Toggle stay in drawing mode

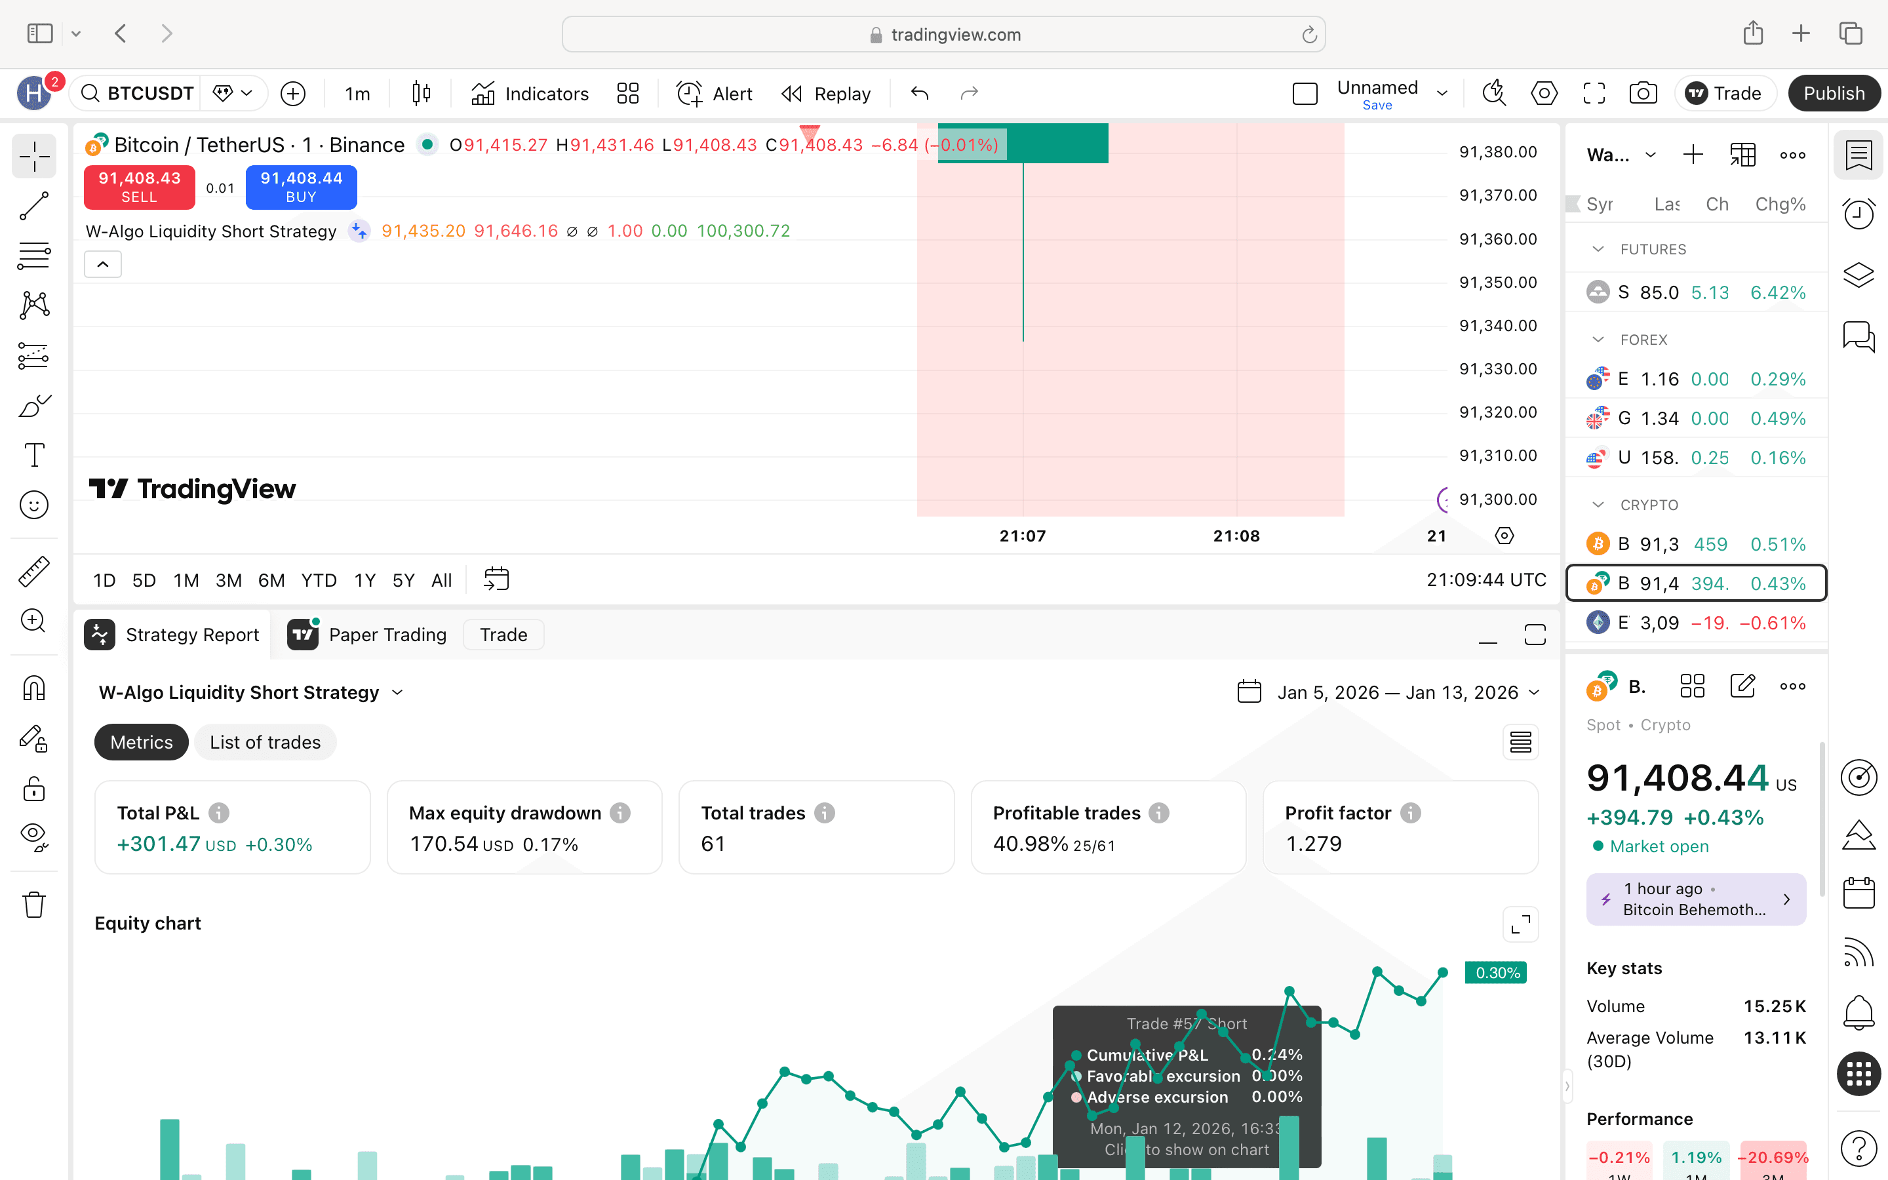(x=33, y=738)
